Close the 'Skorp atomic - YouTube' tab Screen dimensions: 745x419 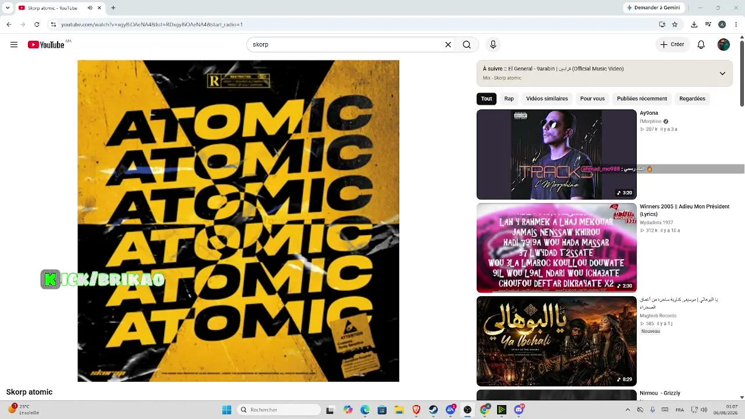coord(100,8)
